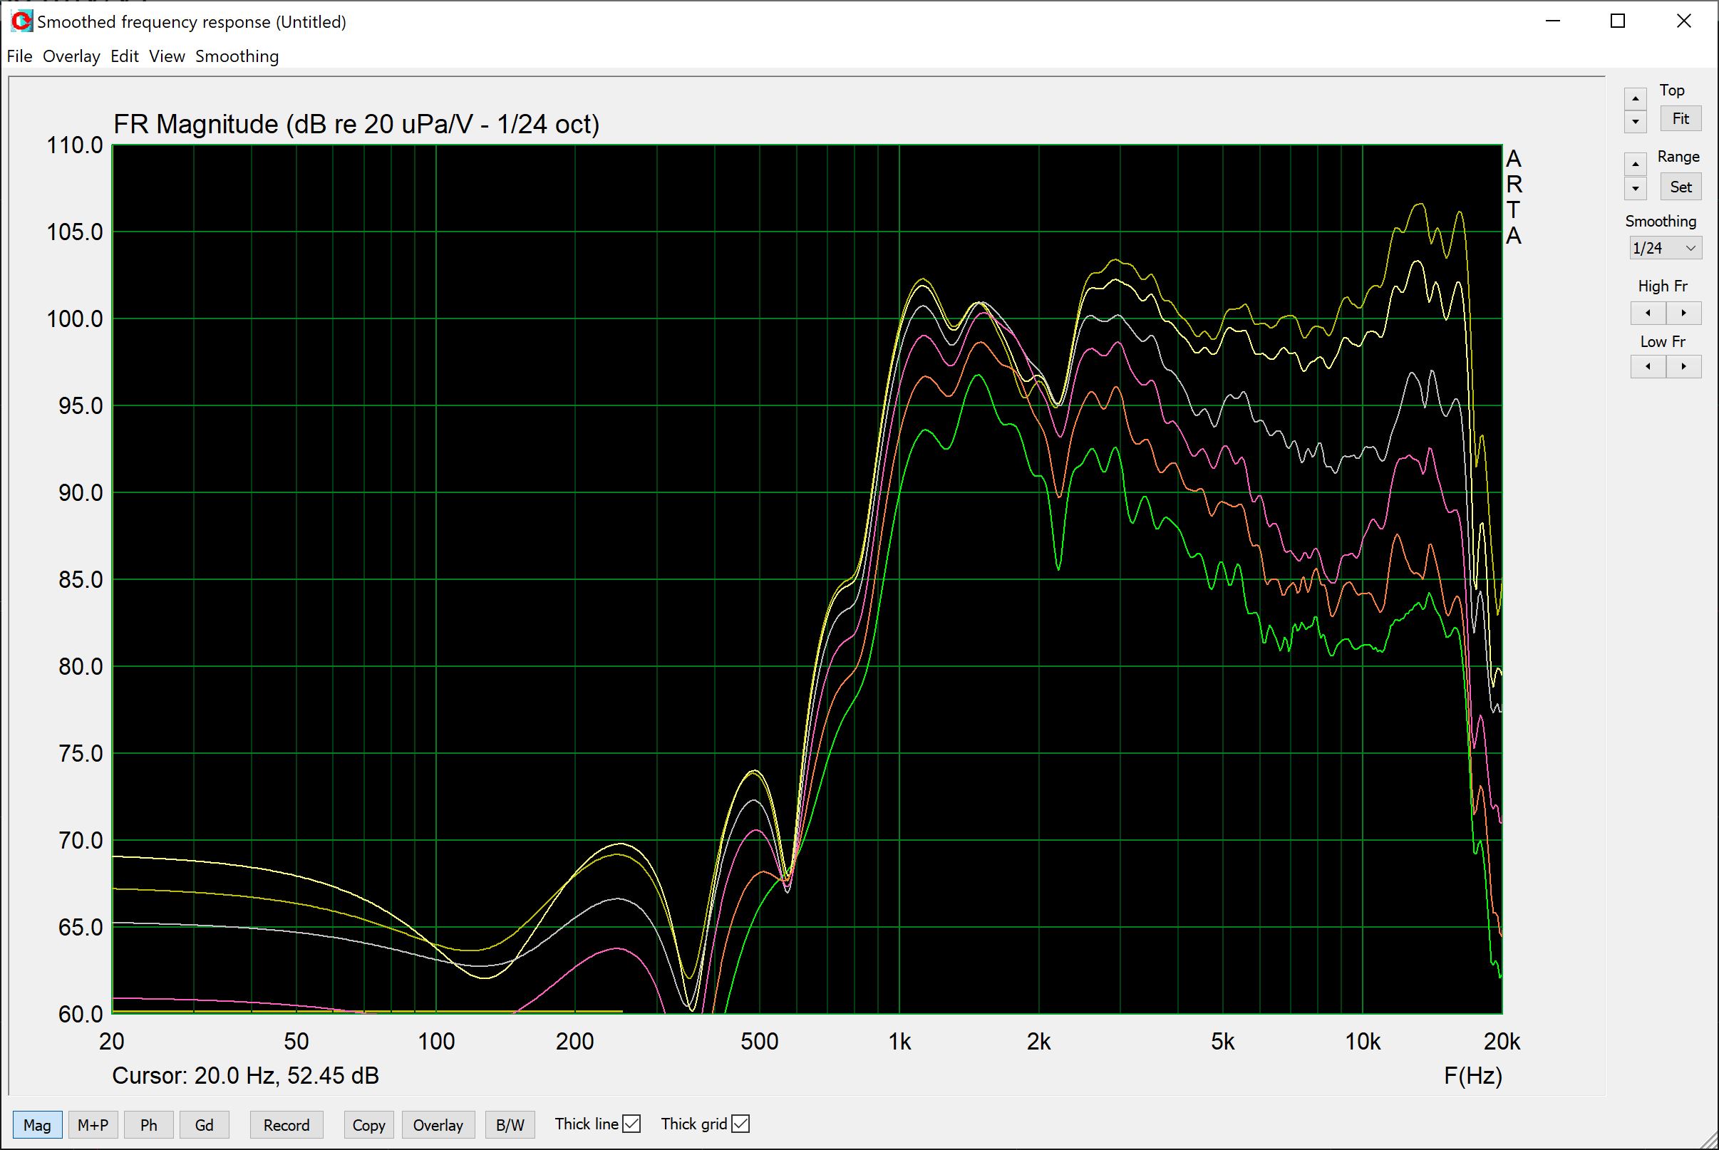
Task: Click Low Fr right arrow
Action: coord(1683,366)
